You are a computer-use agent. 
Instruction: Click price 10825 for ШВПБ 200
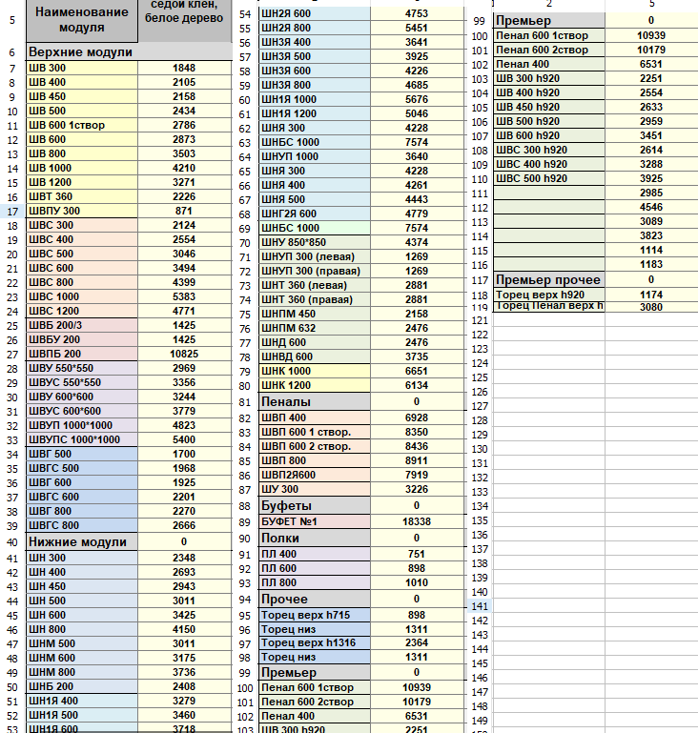pyautogui.click(x=185, y=354)
